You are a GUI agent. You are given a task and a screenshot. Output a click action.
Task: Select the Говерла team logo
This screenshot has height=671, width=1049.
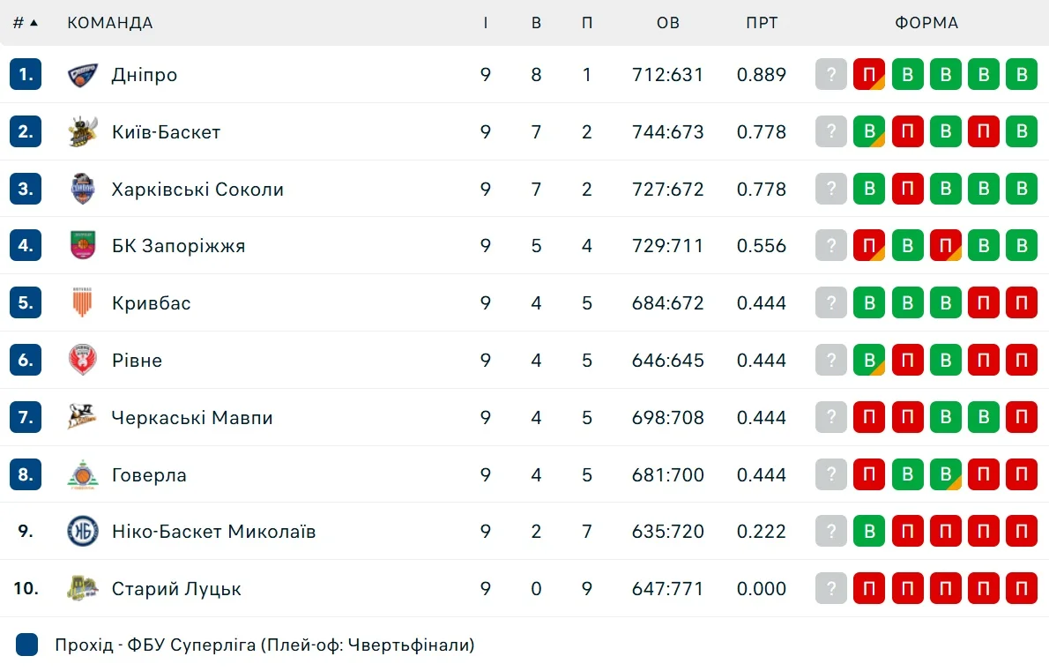point(83,474)
